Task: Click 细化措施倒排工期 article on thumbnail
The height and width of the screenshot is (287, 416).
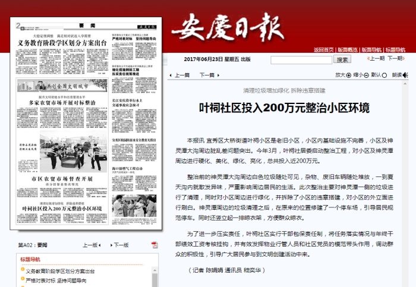Action: 125,72
